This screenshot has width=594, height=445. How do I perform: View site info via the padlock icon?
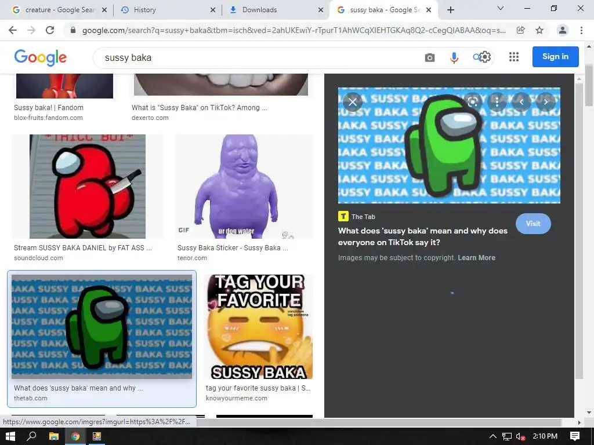pos(73,30)
